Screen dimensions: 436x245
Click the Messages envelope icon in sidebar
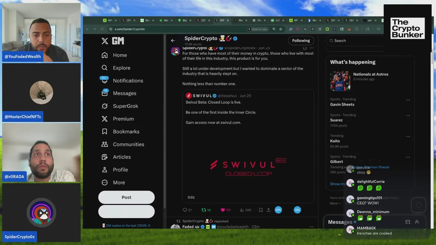pos(105,93)
